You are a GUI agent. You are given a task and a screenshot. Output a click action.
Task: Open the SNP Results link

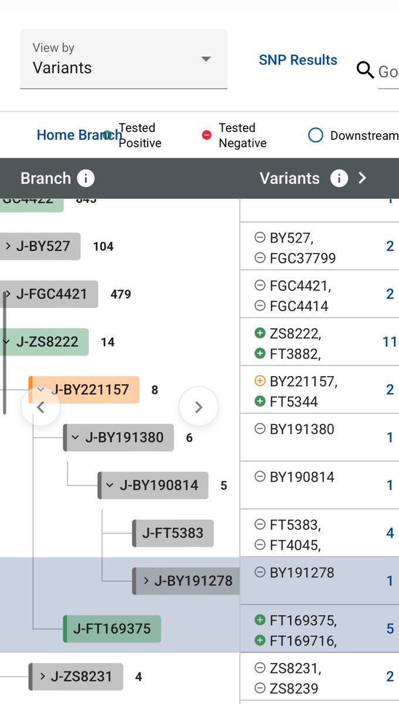298,60
